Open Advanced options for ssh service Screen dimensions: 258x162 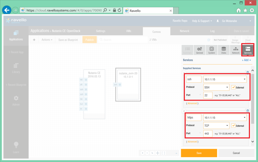pos(192,103)
